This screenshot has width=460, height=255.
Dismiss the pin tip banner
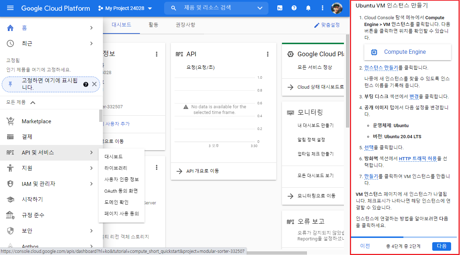(94, 84)
